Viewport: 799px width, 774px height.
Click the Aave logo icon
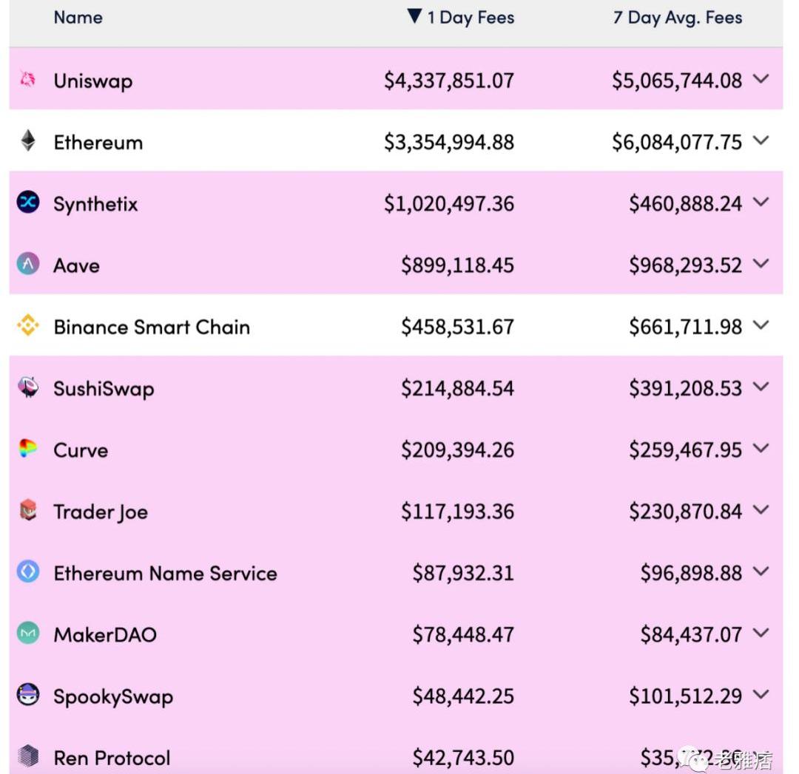[28, 264]
